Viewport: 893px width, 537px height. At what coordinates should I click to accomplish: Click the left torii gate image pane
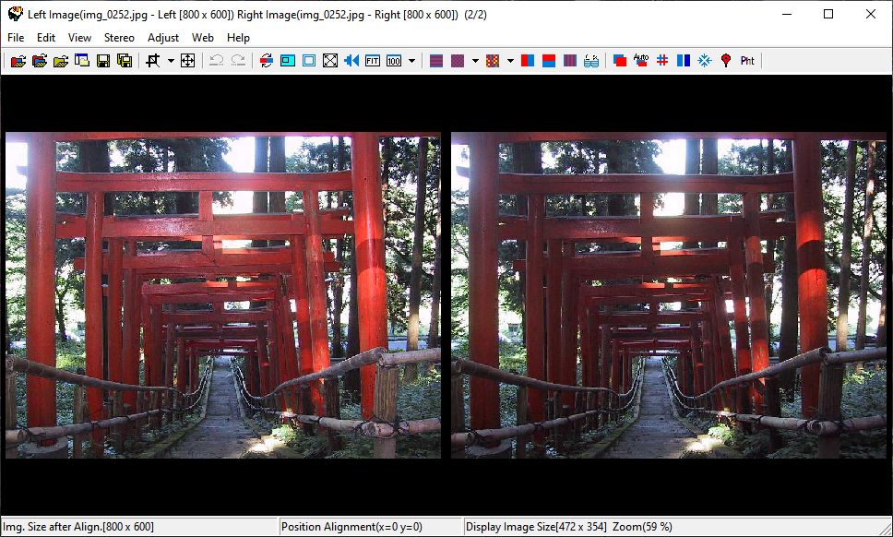(x=221, y=295)
